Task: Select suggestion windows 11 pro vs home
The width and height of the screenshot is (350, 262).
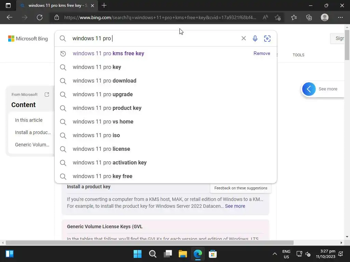Action: [166, 122]
